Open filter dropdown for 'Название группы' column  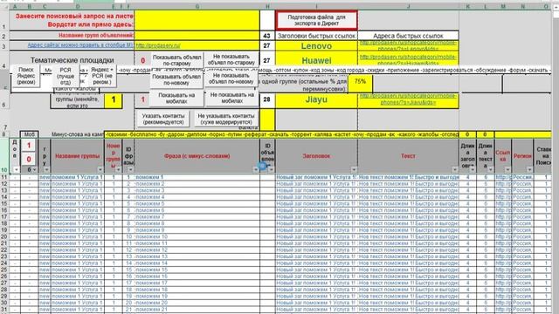pyautogui.click(x=100, y=170)
